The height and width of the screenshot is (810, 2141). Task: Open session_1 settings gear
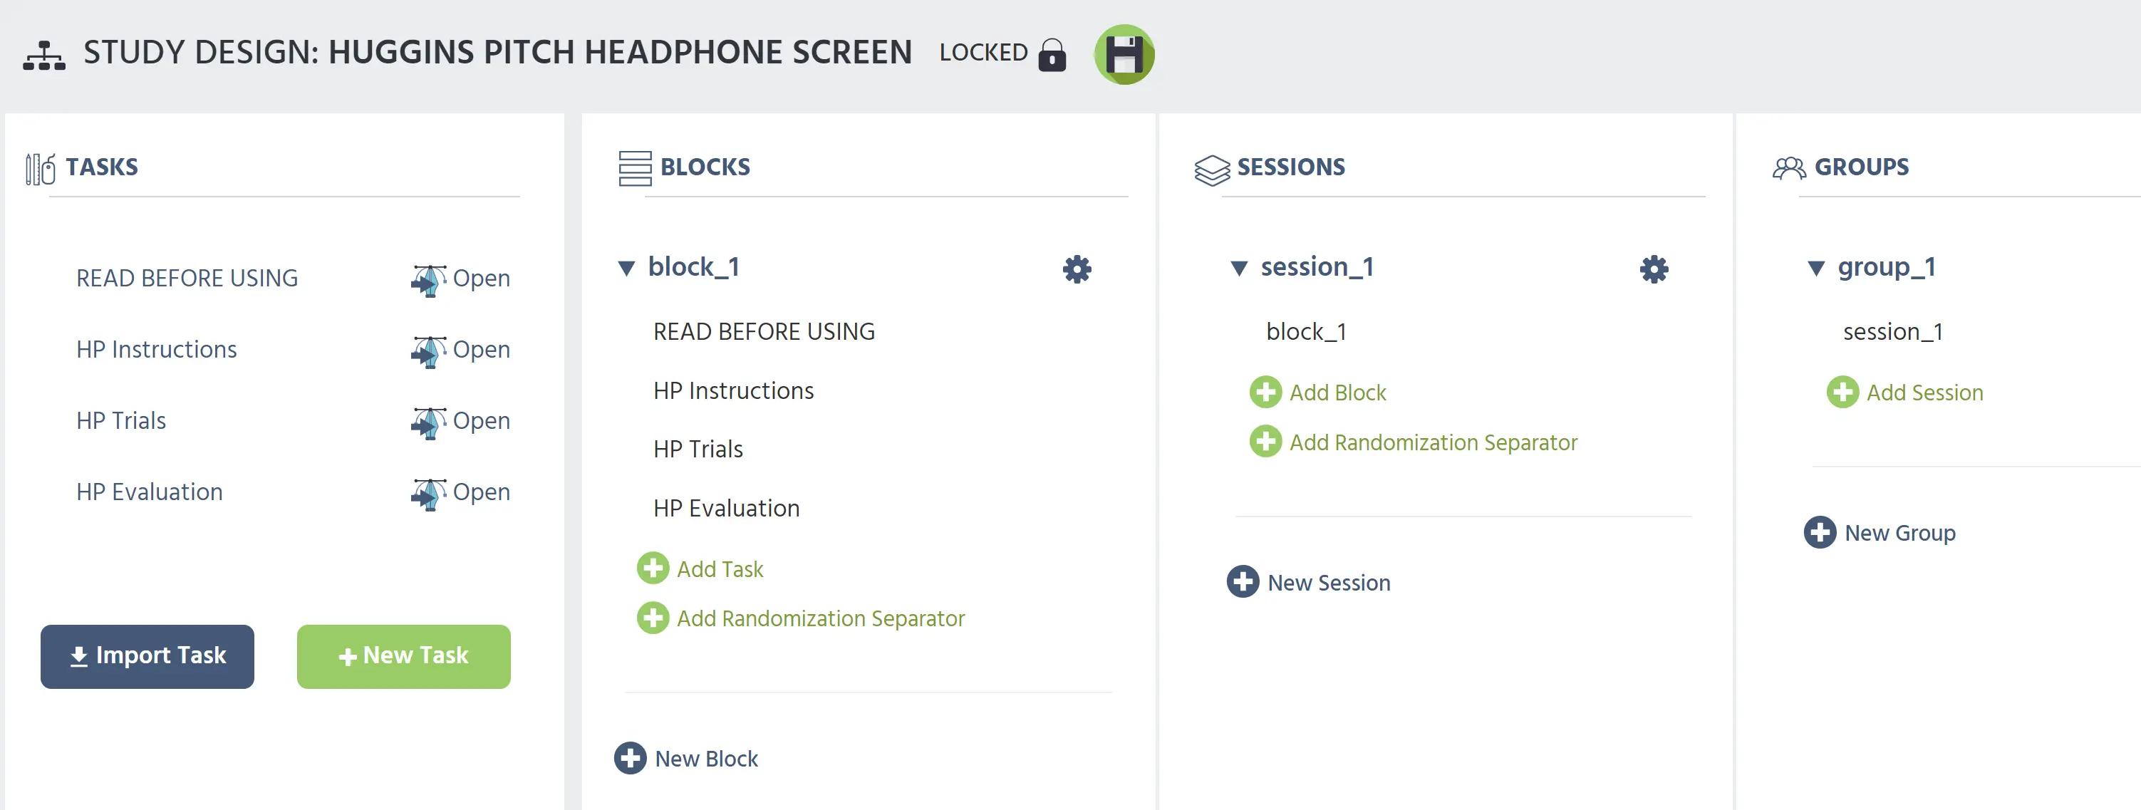(x=1653, y=269)
